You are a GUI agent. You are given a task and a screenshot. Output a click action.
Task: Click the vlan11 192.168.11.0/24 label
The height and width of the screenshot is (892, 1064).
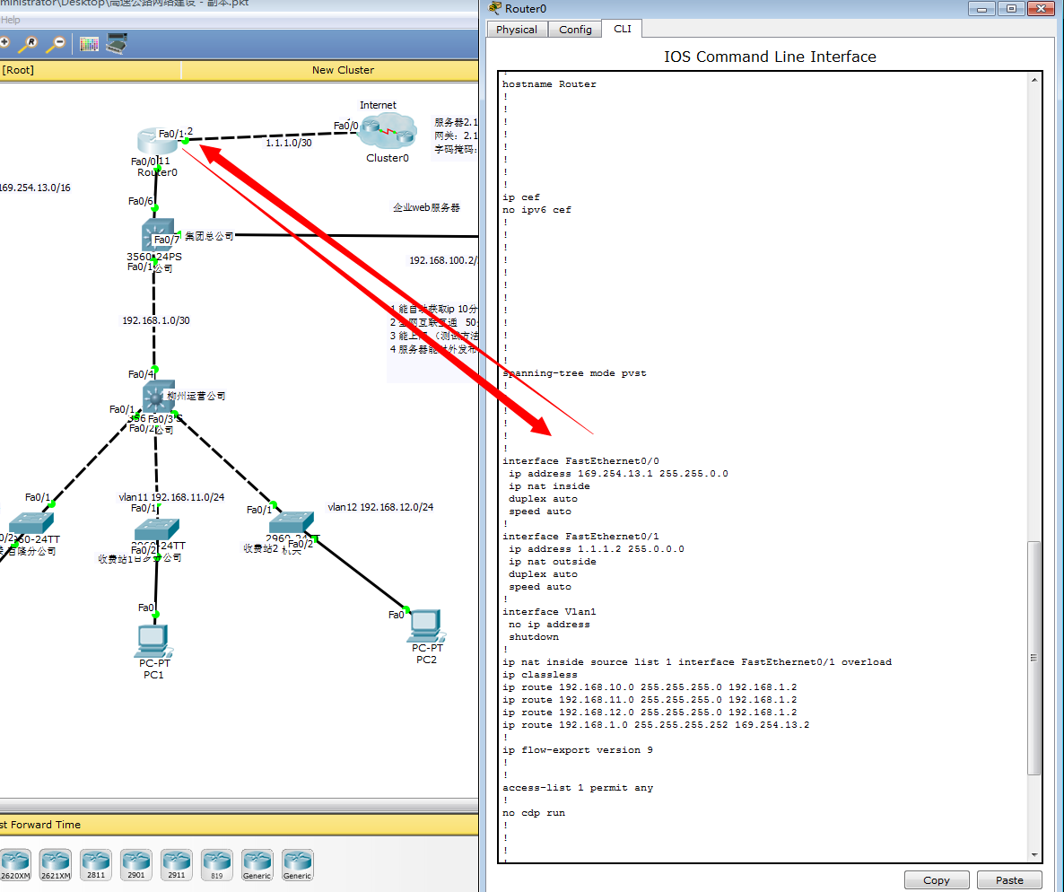point(171,497)
